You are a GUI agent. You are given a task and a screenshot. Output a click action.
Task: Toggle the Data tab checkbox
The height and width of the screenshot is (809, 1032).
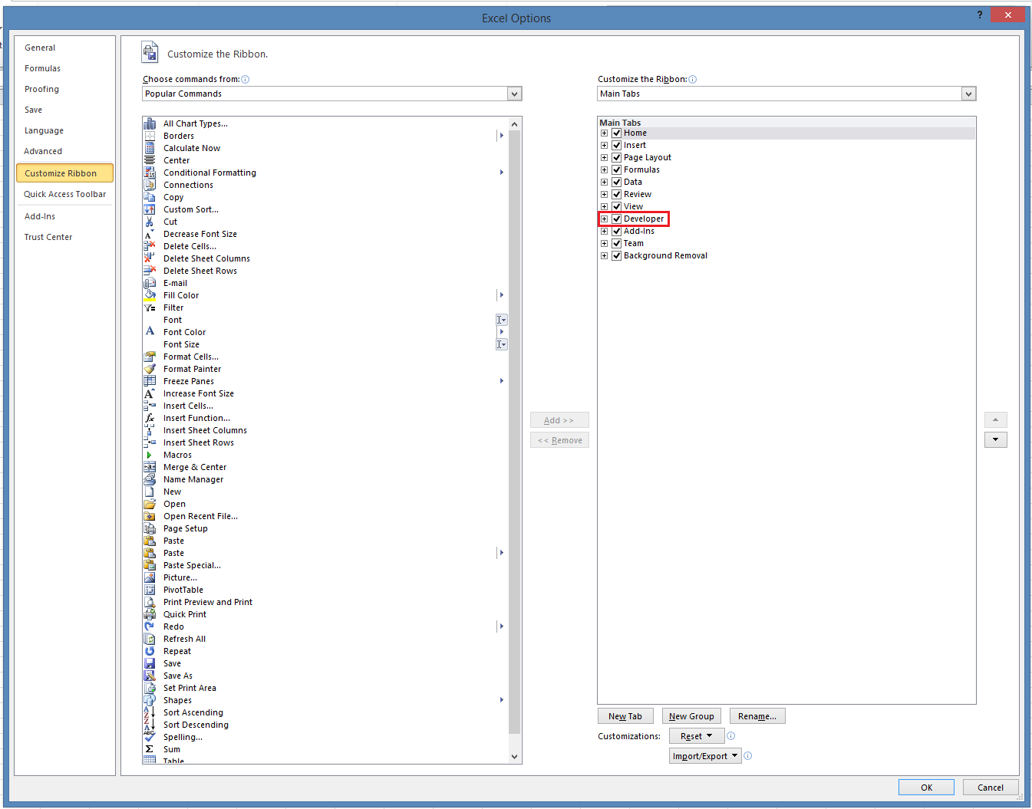click(616, 182)
